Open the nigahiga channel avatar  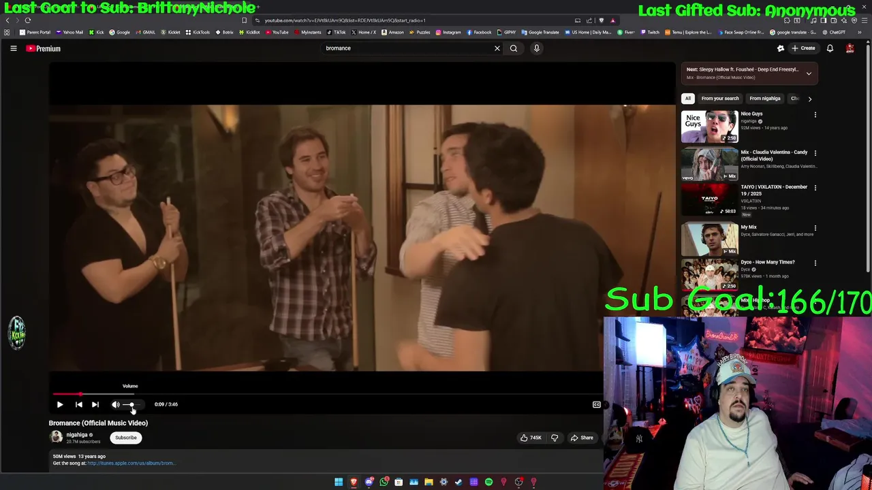pyautogui.click(x=56, y=438)
